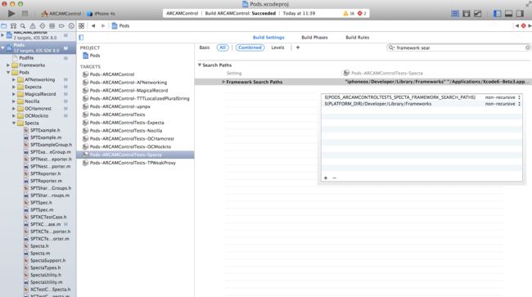Select the Levels view filter
This screenshot has width=532, height=297.
tap(277, 47)
